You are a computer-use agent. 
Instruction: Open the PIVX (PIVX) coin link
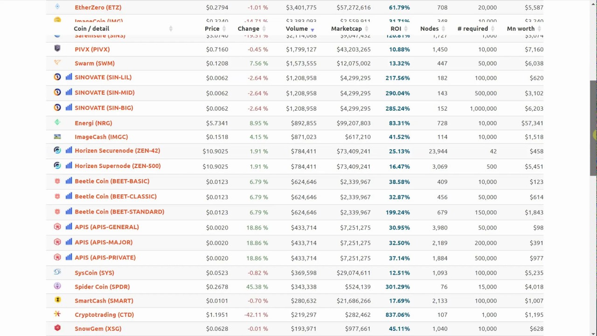coord(92,49)
